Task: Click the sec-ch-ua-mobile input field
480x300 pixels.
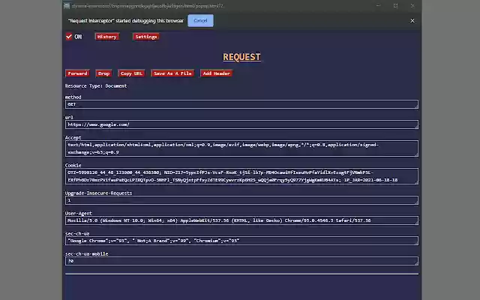Action: tap(241, 261)
